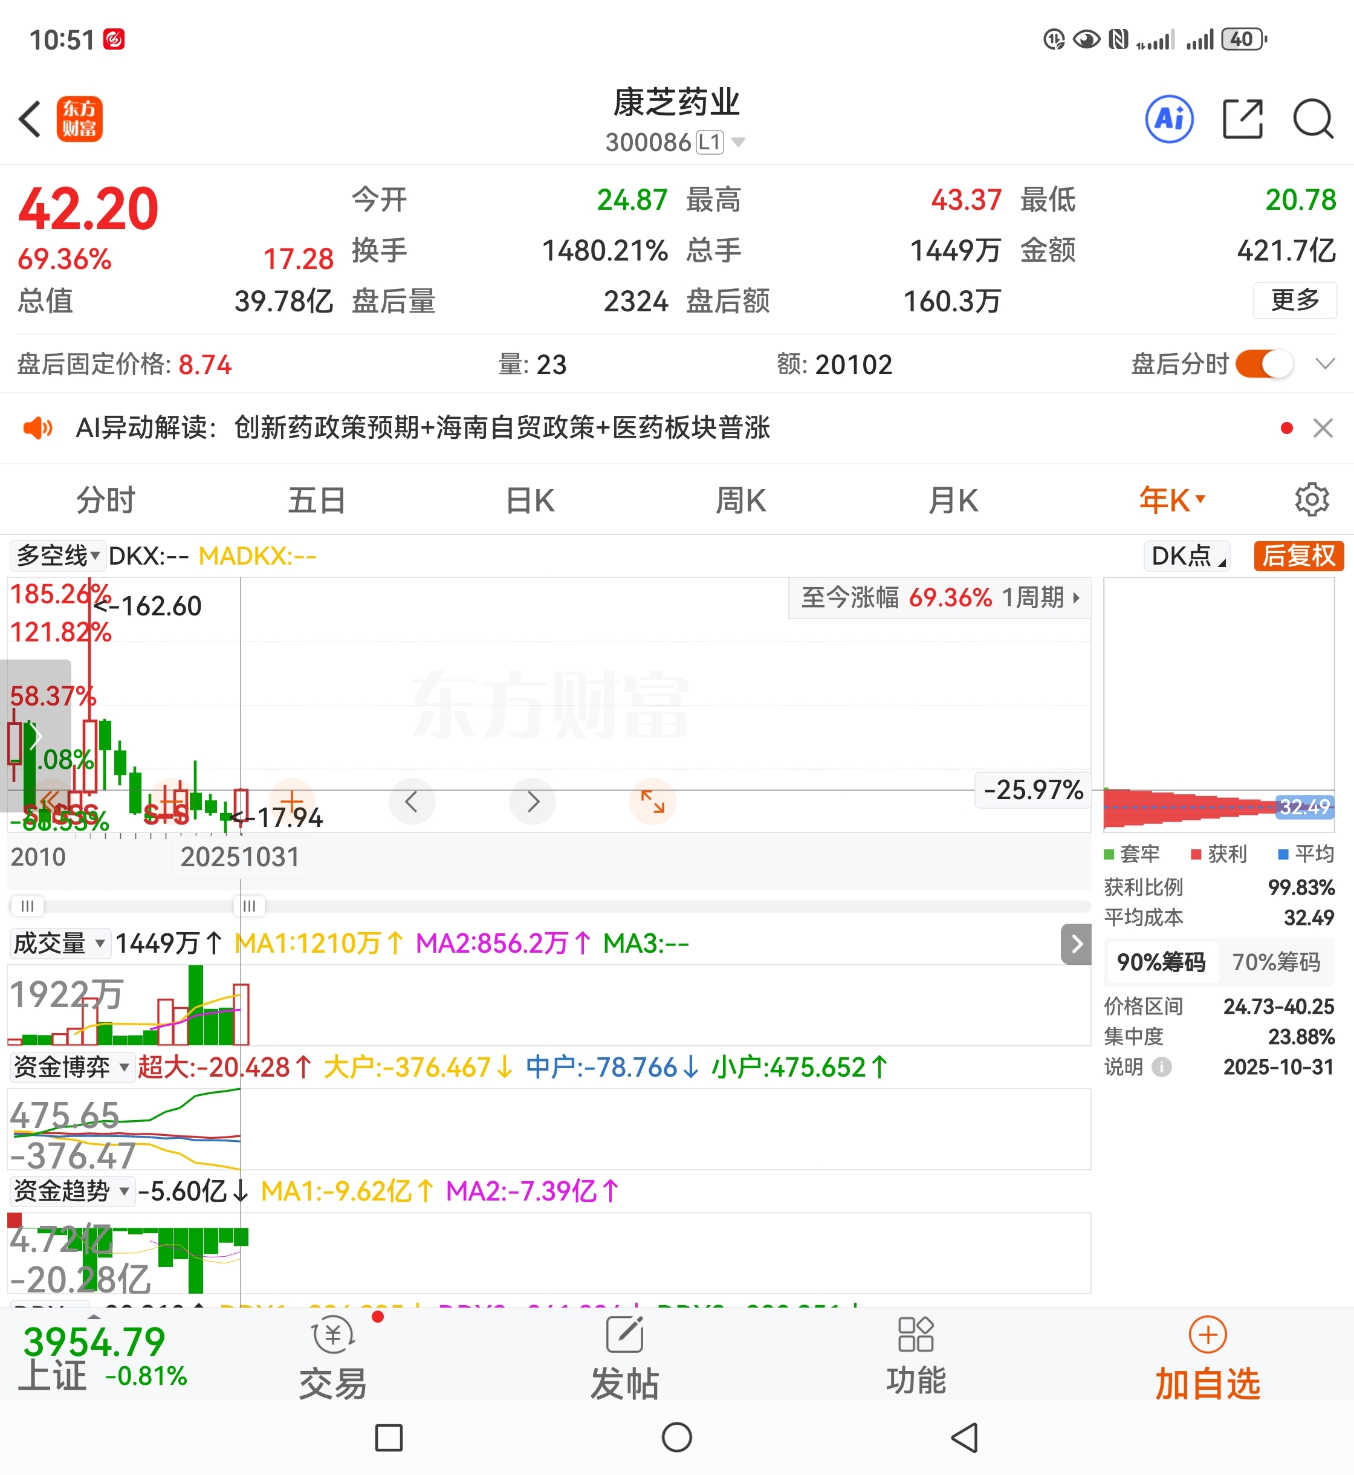Tap the share icon in header
The image size is (1354, 1475).
tap(1243, 118)
